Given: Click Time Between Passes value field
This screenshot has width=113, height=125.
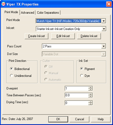Looking at the screenshot, I should pos(77,95).
